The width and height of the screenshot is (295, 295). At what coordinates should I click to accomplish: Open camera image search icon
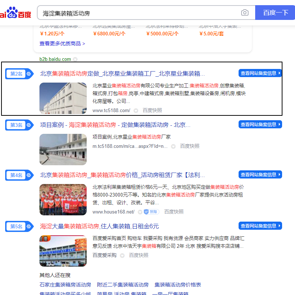point(244,13)
